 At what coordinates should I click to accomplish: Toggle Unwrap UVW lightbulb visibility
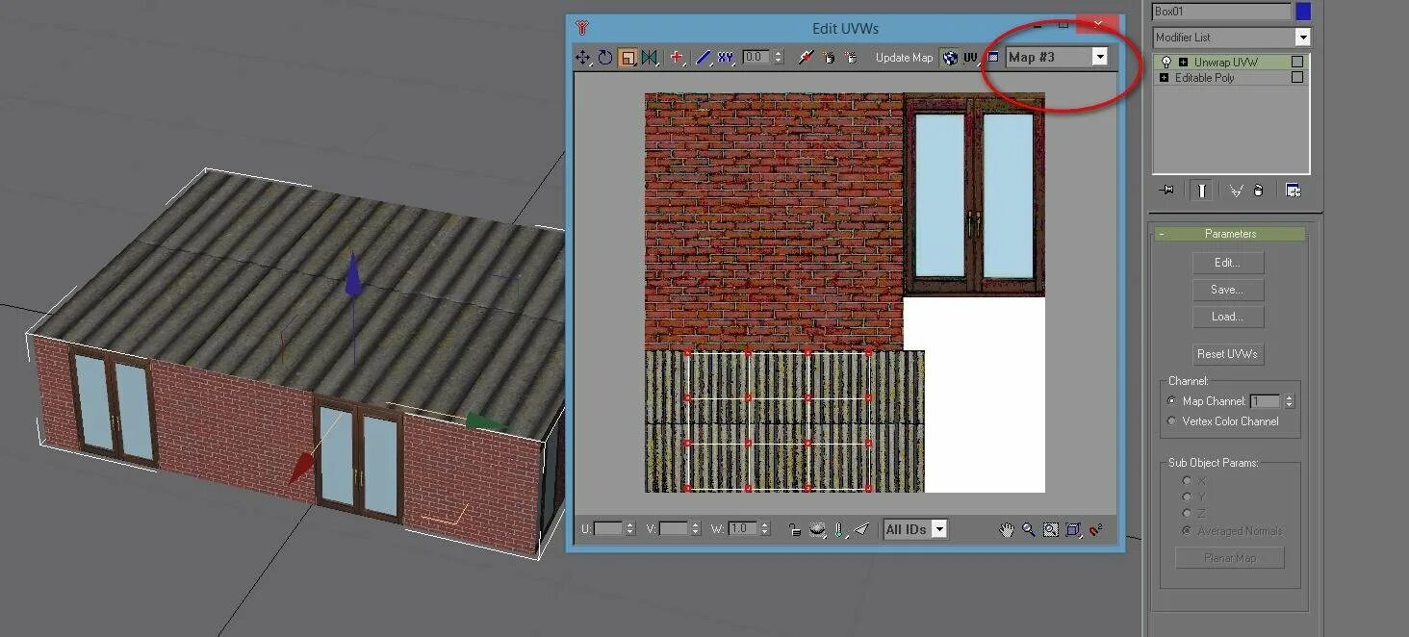click(x=1166, y=62)
